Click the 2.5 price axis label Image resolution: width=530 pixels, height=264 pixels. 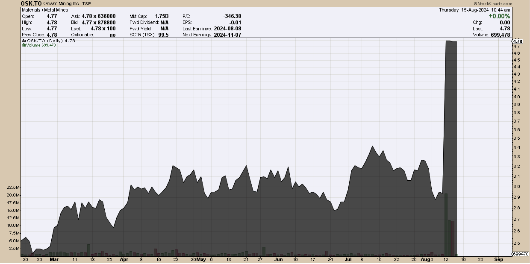pos(517,243)
